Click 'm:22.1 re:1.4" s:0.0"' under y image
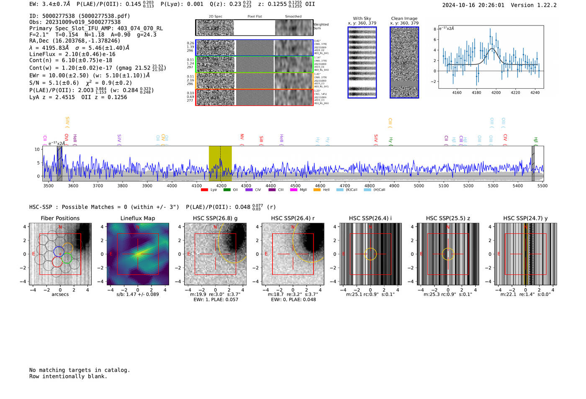586x399 pixels. pos(526,294)
